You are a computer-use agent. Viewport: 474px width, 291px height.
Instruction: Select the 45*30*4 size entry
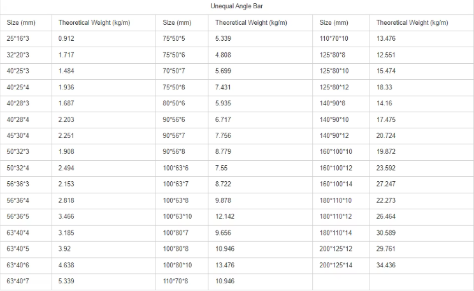pos(18,136)
